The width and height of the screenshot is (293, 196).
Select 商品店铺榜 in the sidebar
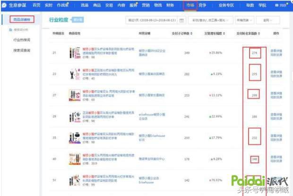22,19
